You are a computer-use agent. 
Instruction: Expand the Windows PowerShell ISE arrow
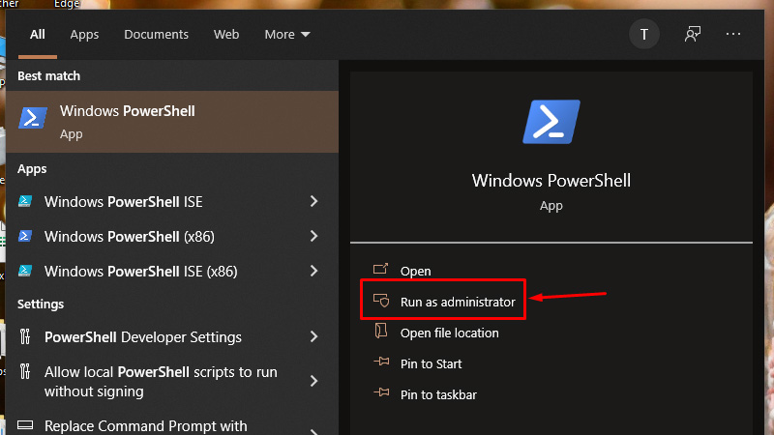(313, 202)
